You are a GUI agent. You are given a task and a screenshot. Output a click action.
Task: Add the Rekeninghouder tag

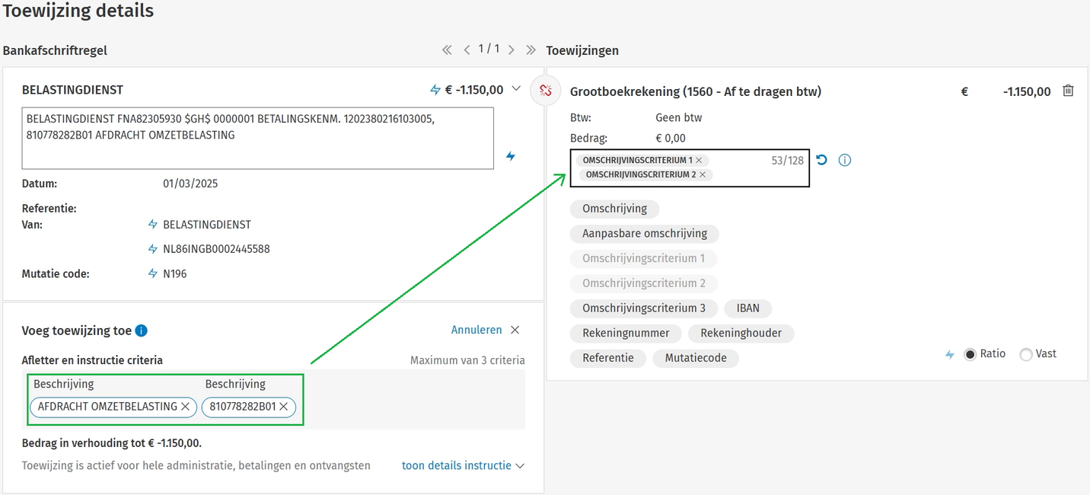[741, 333]
